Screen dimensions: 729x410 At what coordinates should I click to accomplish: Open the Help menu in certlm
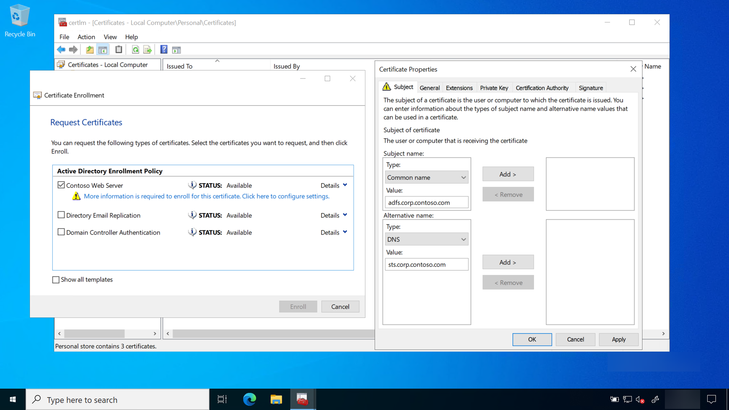131,37
